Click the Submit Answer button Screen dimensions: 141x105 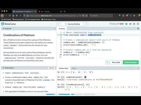pos(131,62)
